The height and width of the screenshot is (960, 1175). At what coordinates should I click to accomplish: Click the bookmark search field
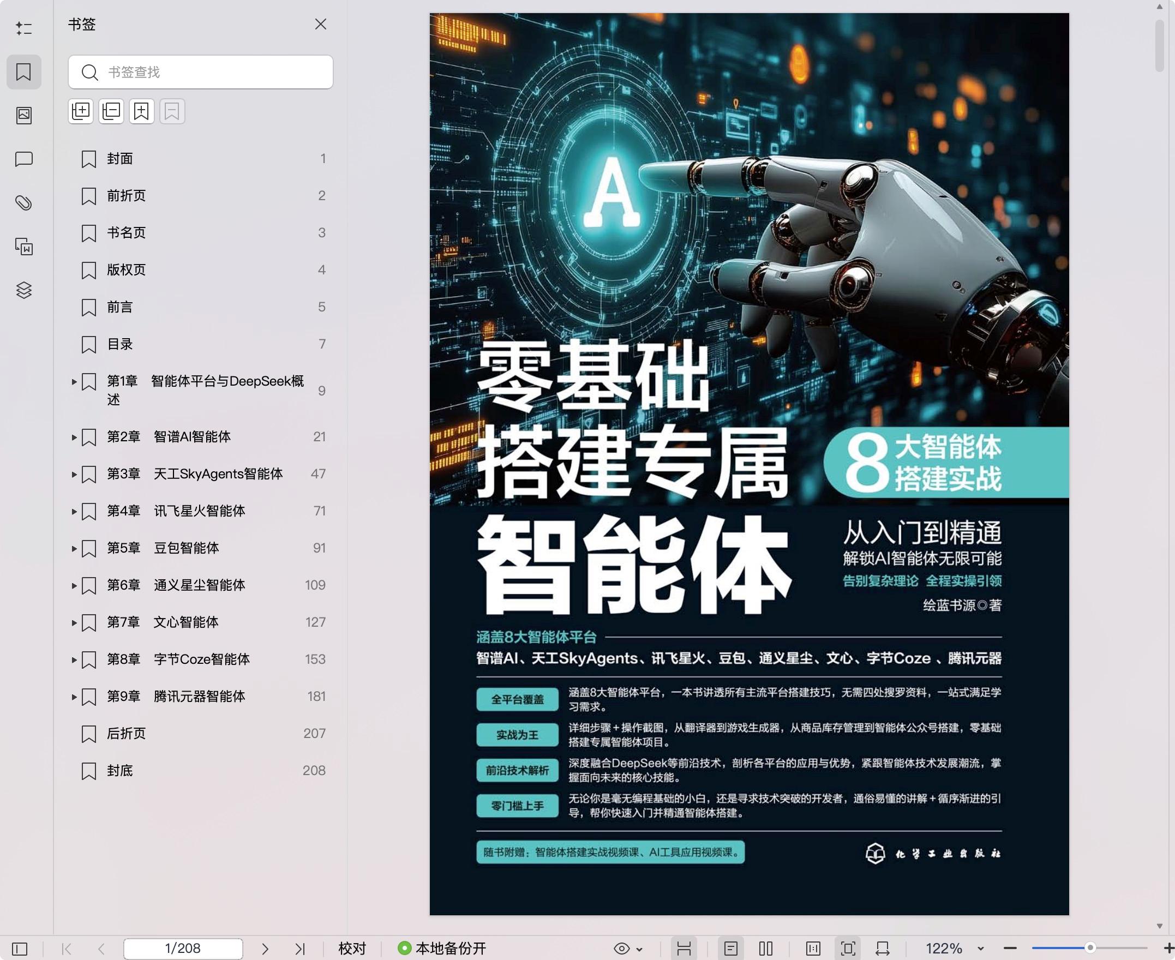tap(201, 72)
